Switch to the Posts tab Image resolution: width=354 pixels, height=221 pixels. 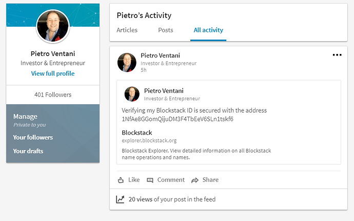(166, 30)
